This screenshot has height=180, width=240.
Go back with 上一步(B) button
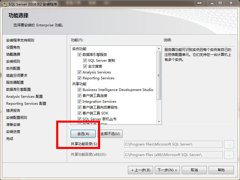[x=140, y=170]
